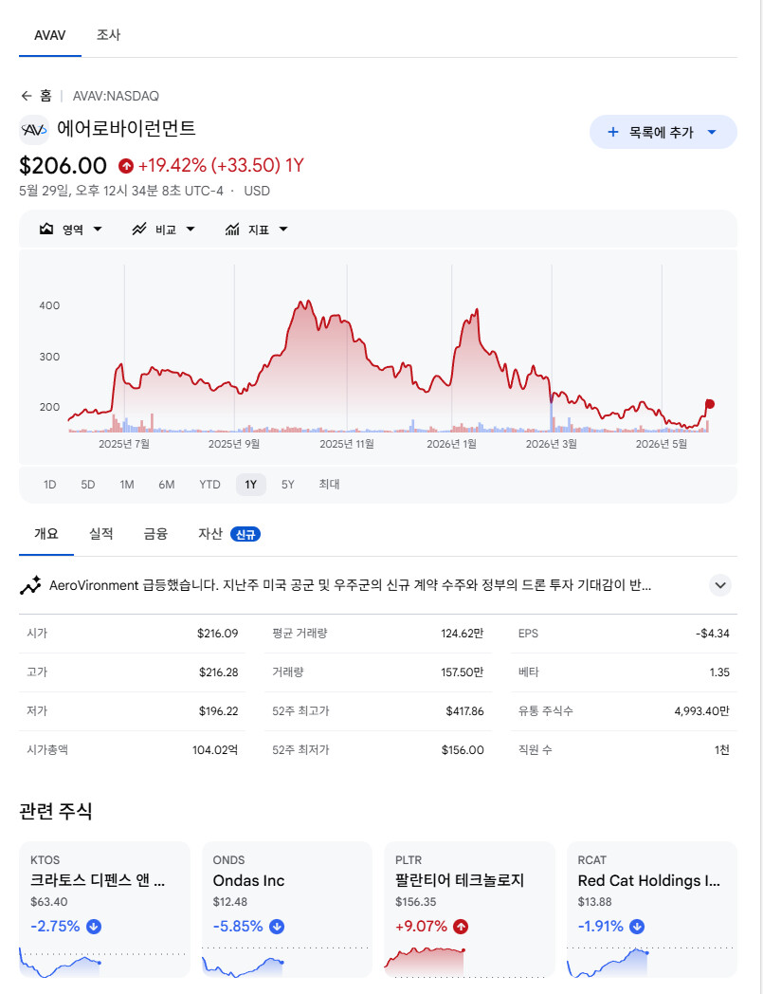Open the 실적 earnings tab

[x=100, y=534]
